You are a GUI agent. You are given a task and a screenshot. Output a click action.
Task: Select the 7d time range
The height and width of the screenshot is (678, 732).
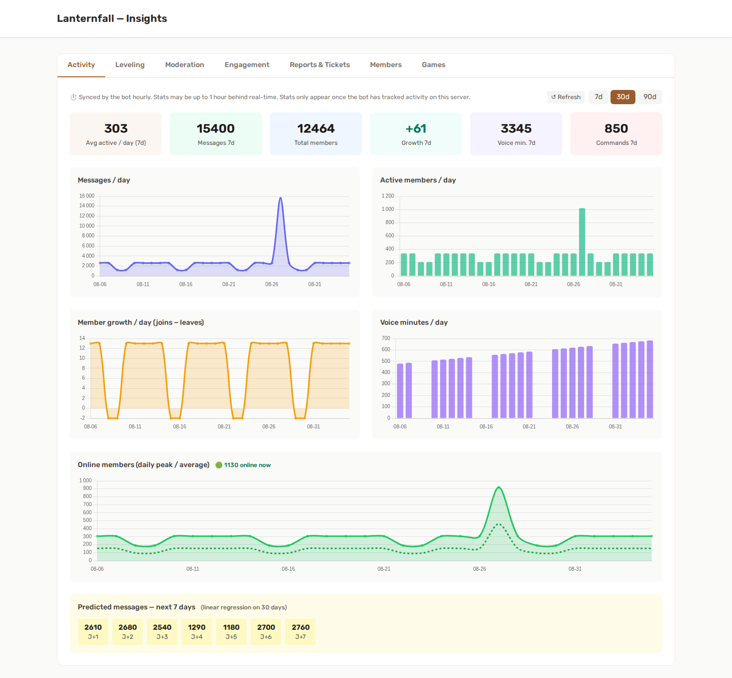click(599, 97)
